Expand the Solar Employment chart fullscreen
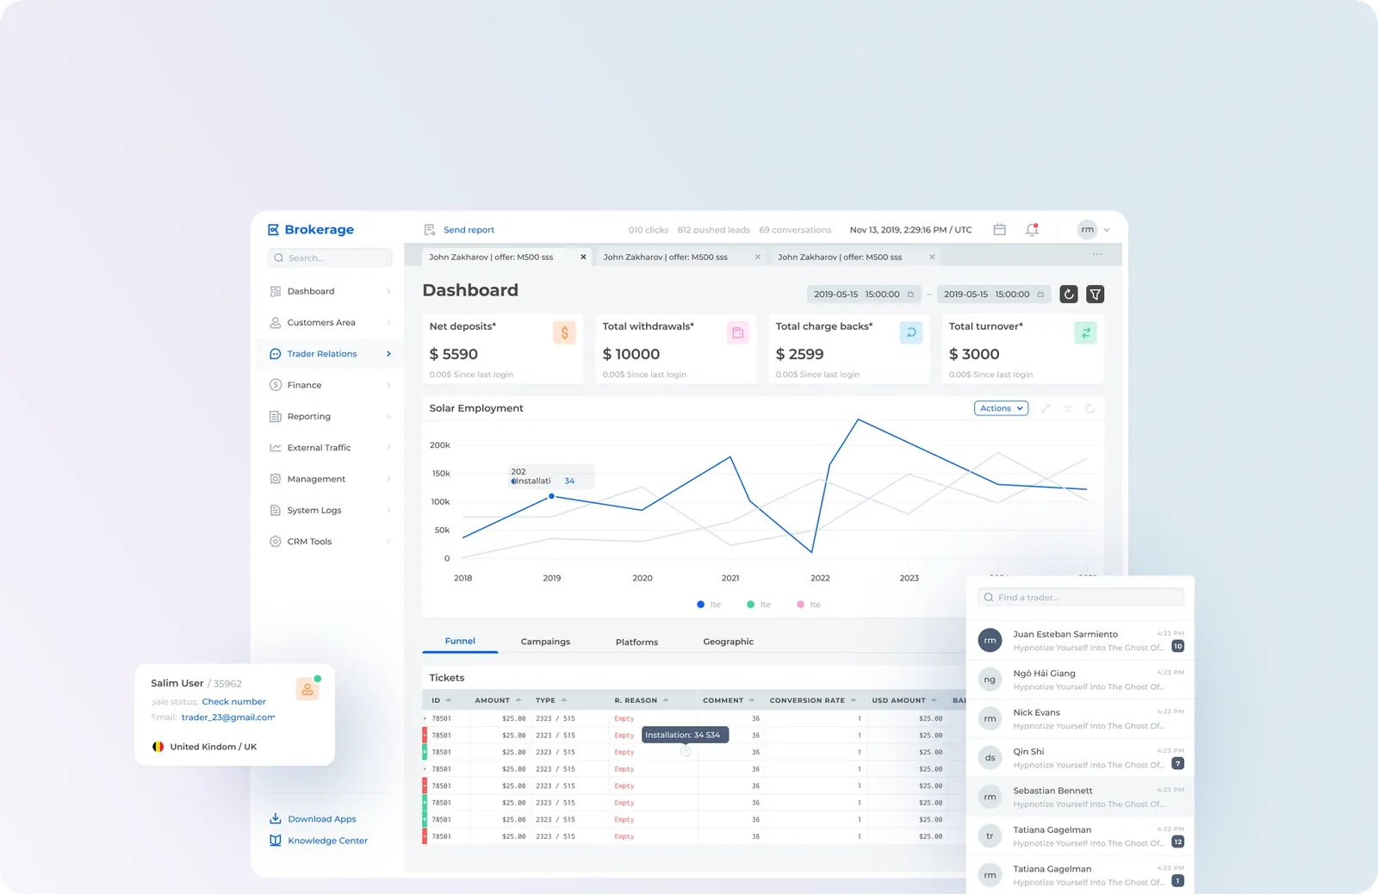The image size is (1378, 894). coord(1046,408)
